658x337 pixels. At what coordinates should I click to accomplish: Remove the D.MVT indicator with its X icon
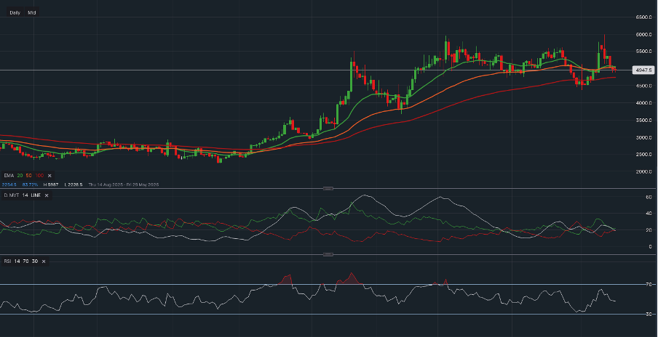click(x=47, y=195)
